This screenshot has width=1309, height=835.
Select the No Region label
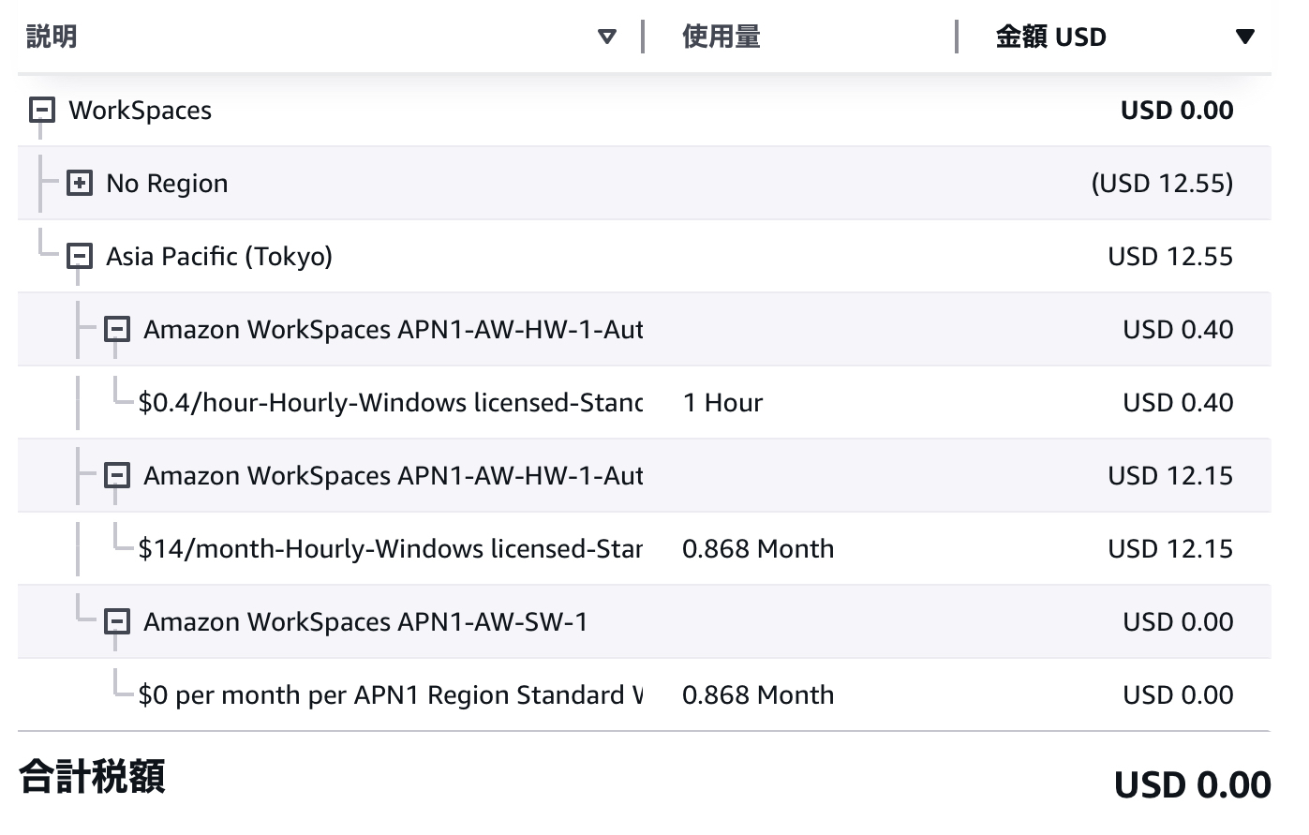[167, 184]
